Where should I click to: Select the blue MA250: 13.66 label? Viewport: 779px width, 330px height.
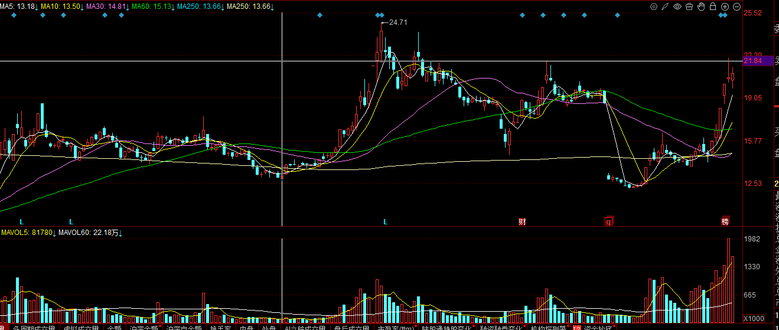pos(201,6)
